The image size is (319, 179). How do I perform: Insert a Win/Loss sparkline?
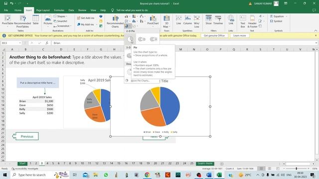(x=196, y=21)
